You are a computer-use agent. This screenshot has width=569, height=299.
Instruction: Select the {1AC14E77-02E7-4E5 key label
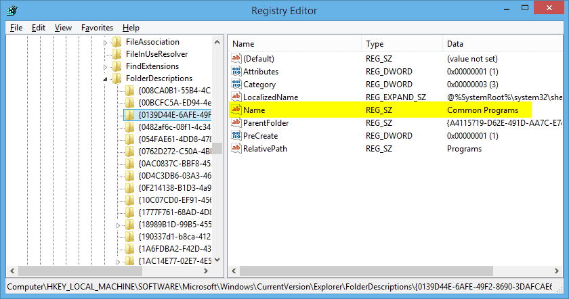pyautogui.click(x=175, y=261)
